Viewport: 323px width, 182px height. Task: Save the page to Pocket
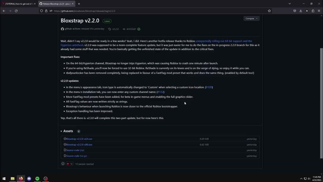294,11
